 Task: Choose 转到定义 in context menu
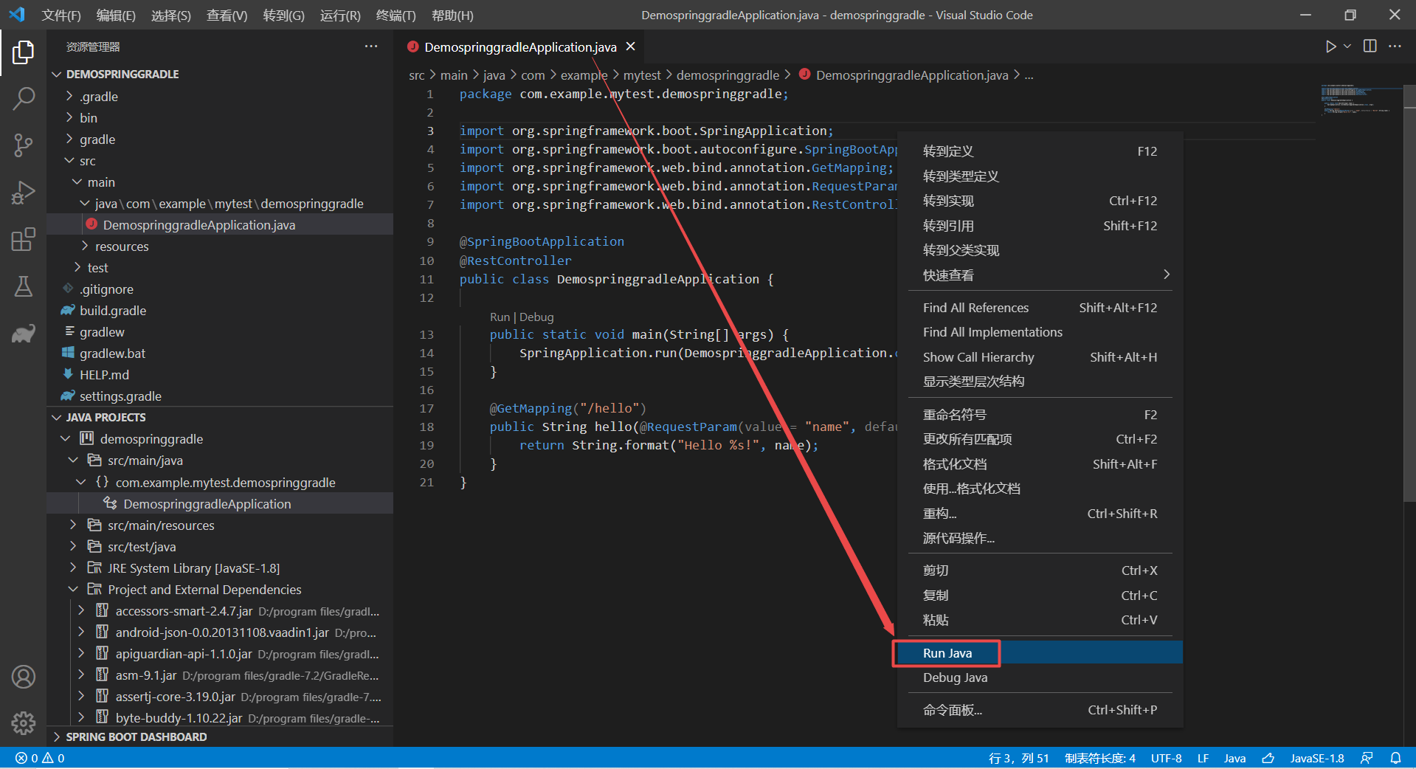point(1040,151)
